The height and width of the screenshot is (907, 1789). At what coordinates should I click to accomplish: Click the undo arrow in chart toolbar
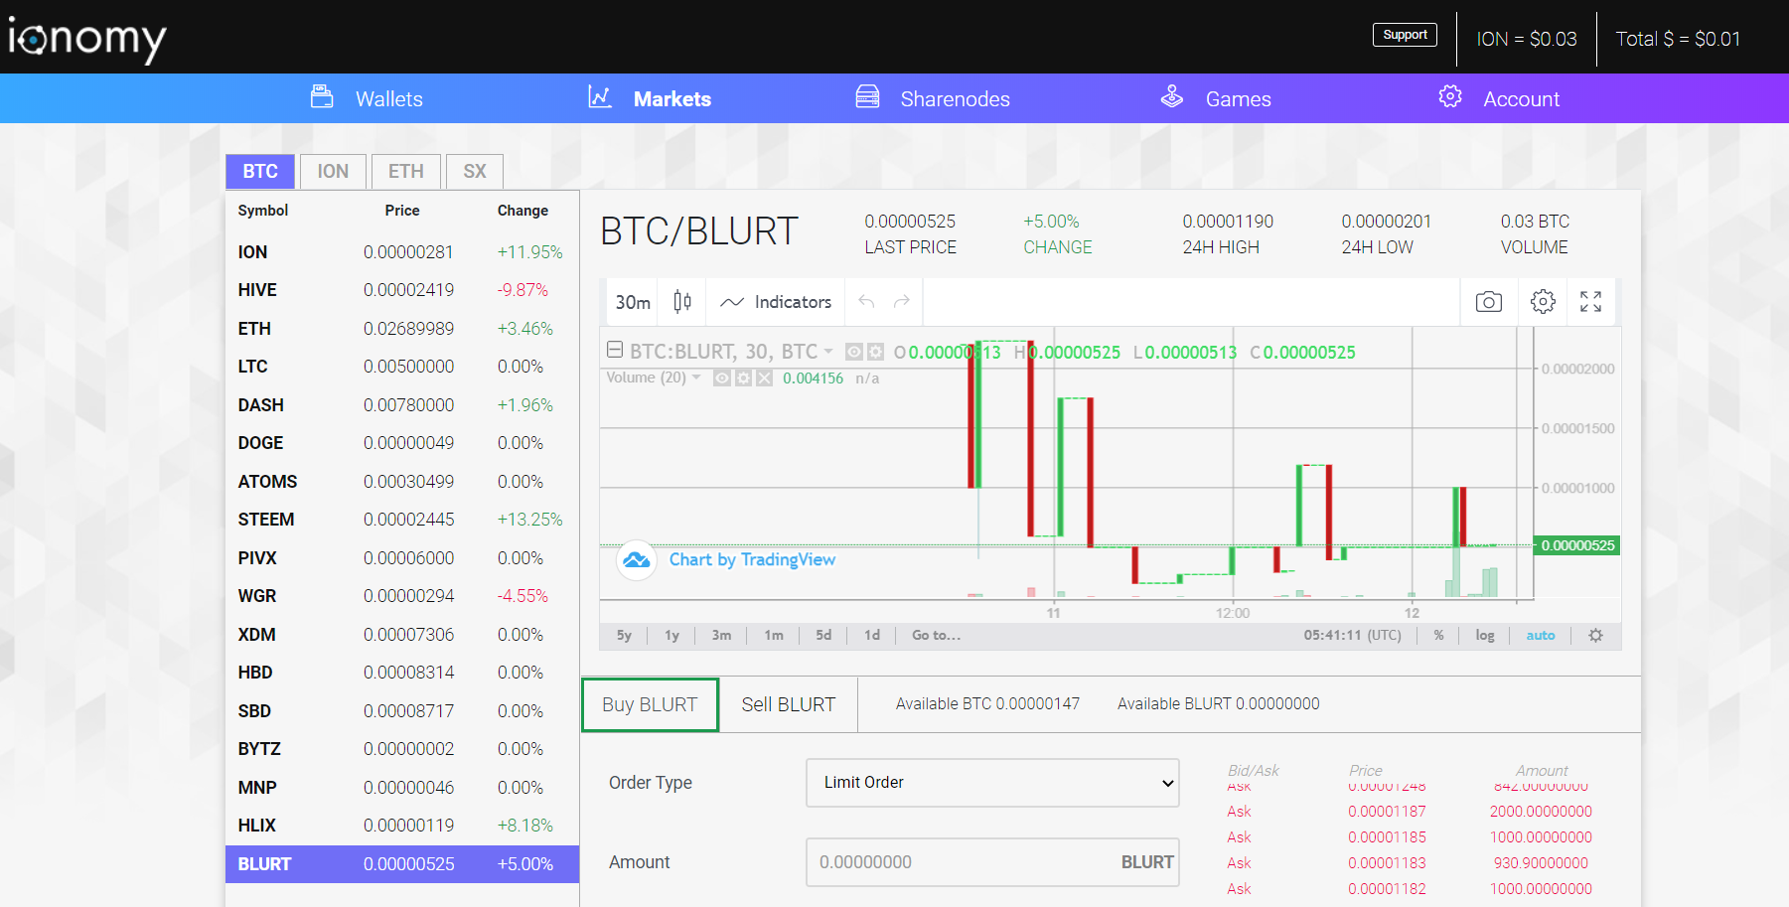[866, 302]
